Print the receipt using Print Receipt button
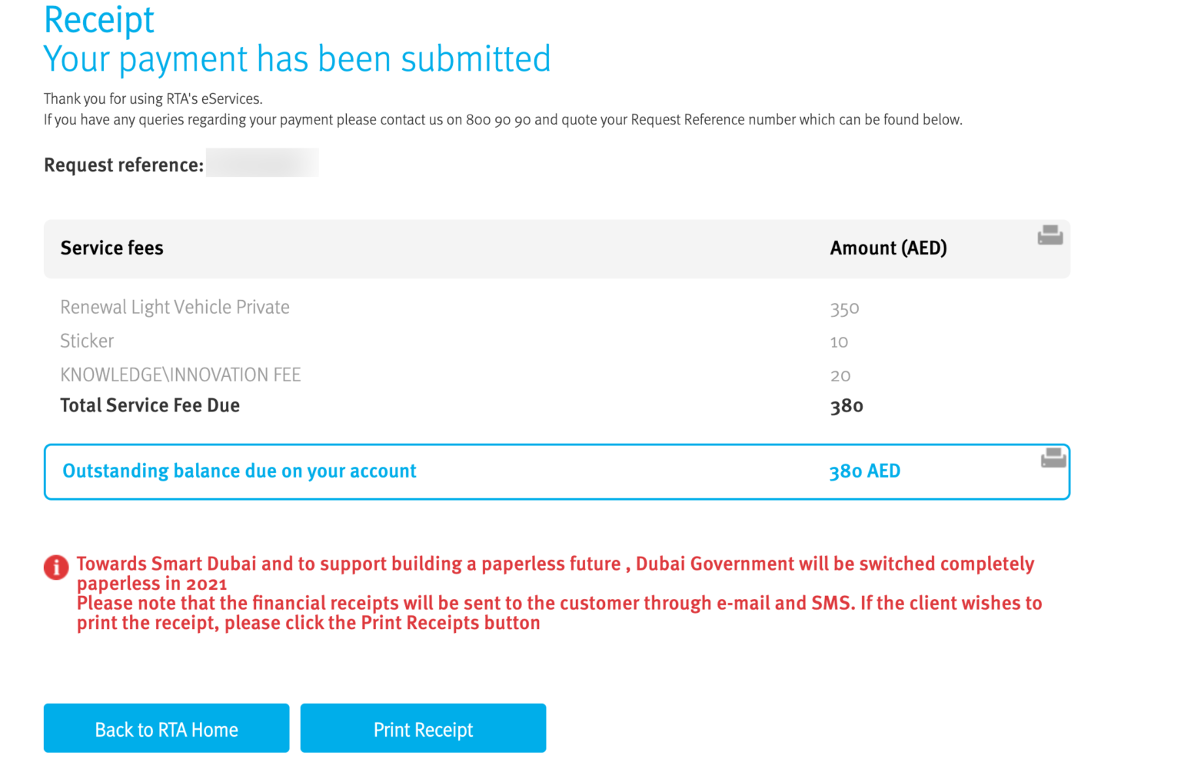Viewport: 1181px width, 769px height. tap(423, 728)
